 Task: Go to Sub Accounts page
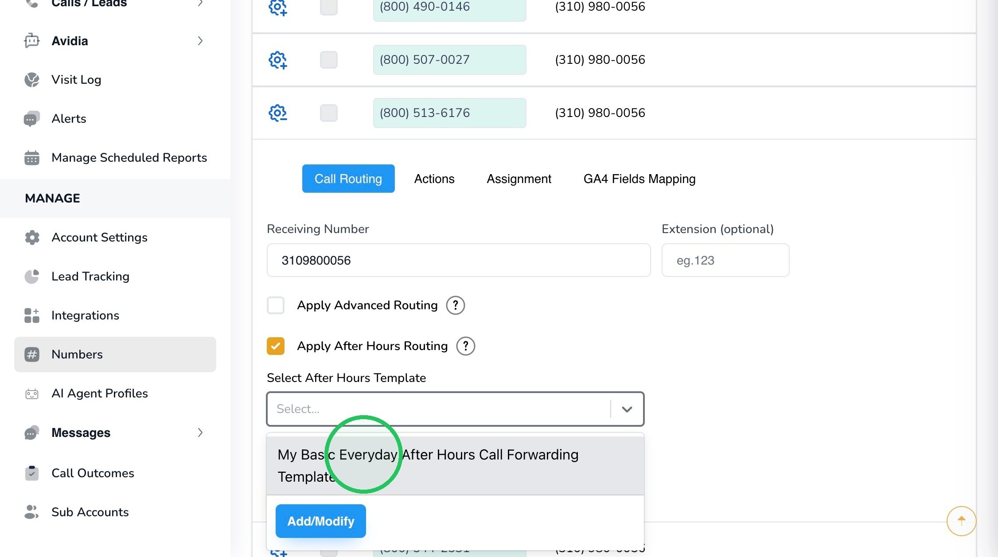point(90,512)
